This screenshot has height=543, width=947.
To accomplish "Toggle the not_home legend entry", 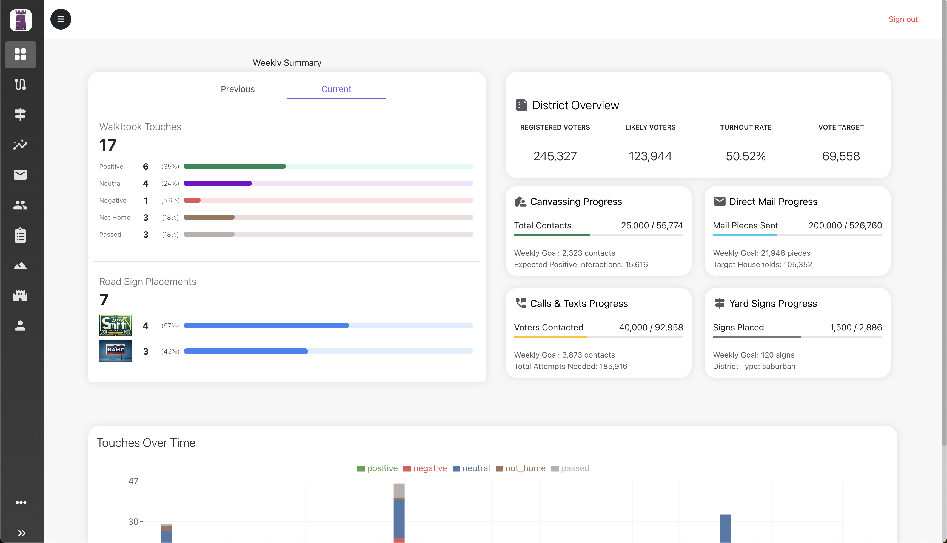I will pos(521,468).
